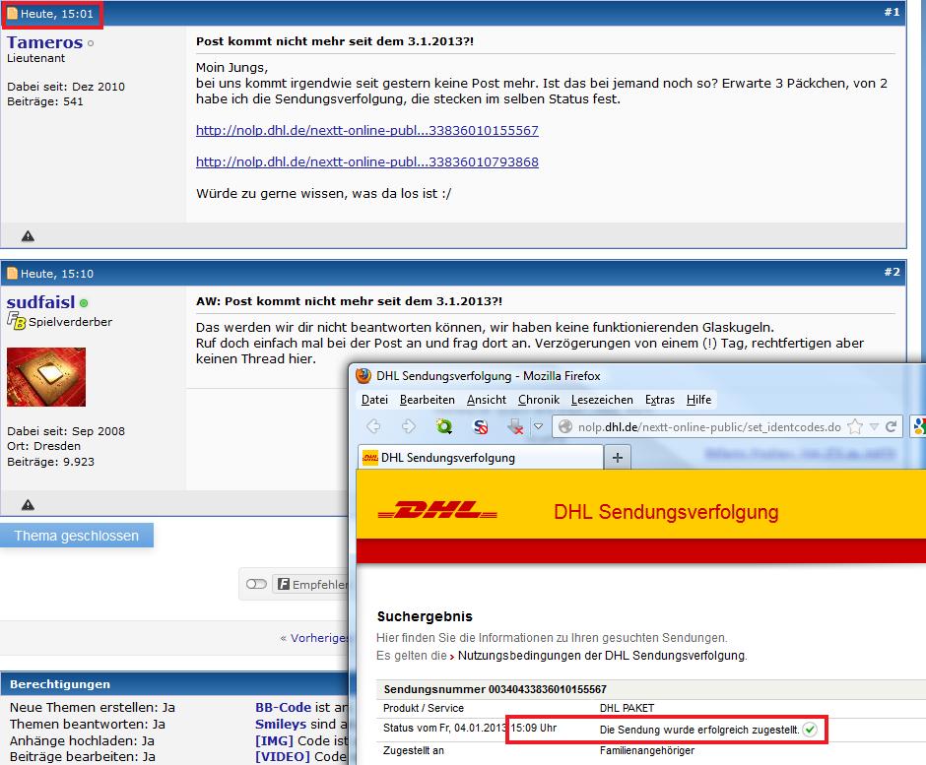Open new tab with plus button
This screenshot has width=926, height=765.
click(617, 458)
